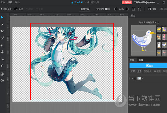Toggle canvas visibility eye icon
This screenshot has height=113, width=167.
[2, 74]
